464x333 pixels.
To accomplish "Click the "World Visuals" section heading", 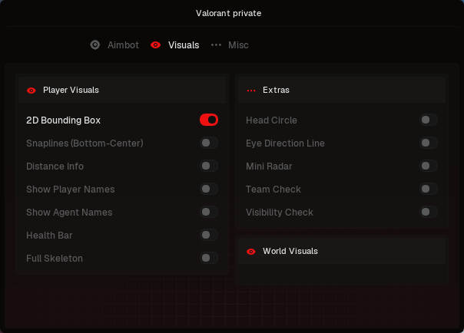I will click(x=290, y=251).
